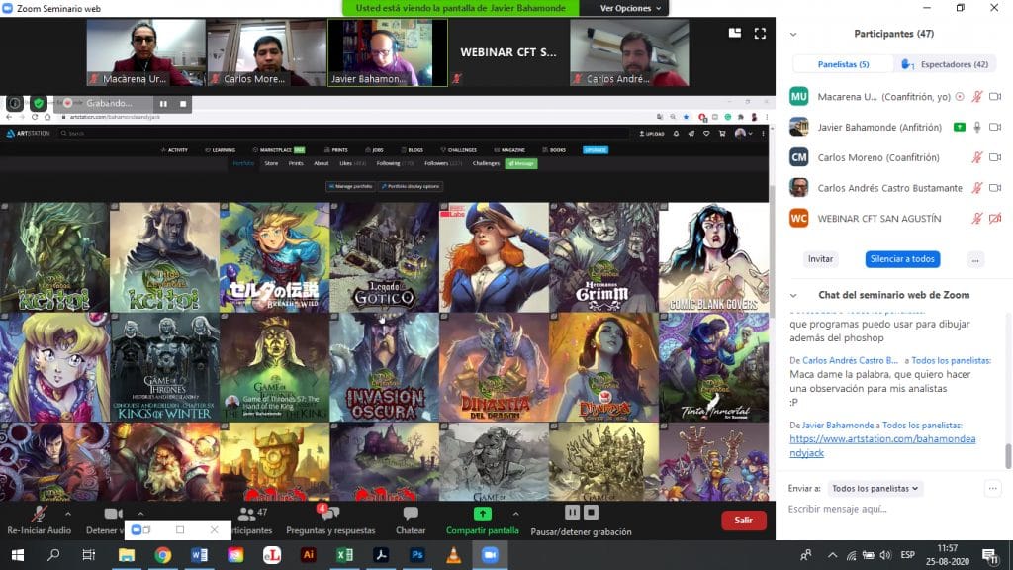
Task: Open the Chatear chat bubble
Action: tap(411, 514)
